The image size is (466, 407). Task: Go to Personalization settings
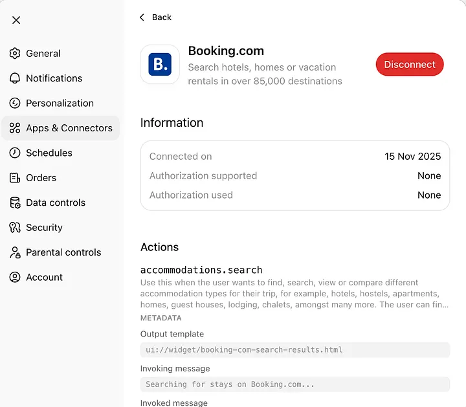click(x=60, y=103)
